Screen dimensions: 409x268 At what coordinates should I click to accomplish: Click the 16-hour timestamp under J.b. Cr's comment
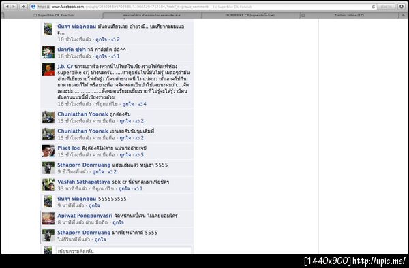click(x=74, y=104)
